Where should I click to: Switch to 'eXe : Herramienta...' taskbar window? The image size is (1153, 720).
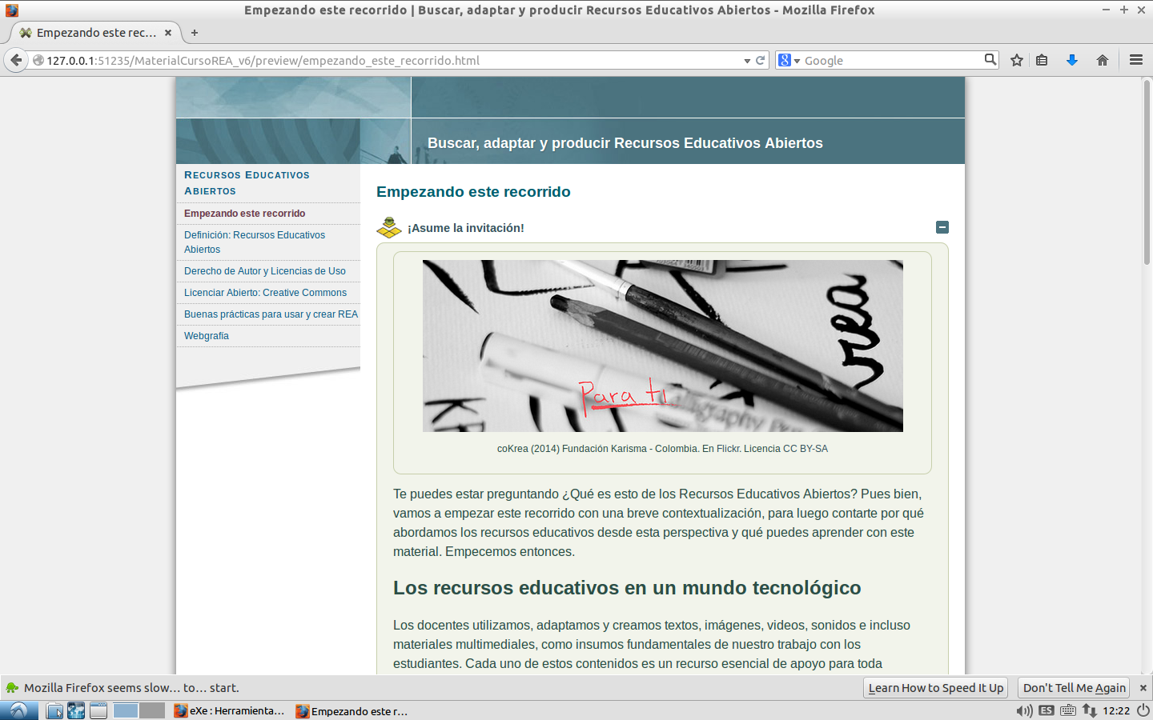click(230, 710)
